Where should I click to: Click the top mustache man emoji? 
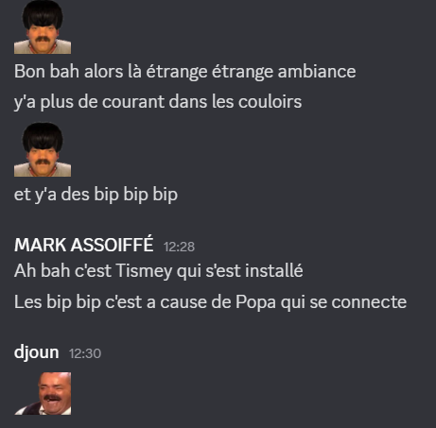43,27
